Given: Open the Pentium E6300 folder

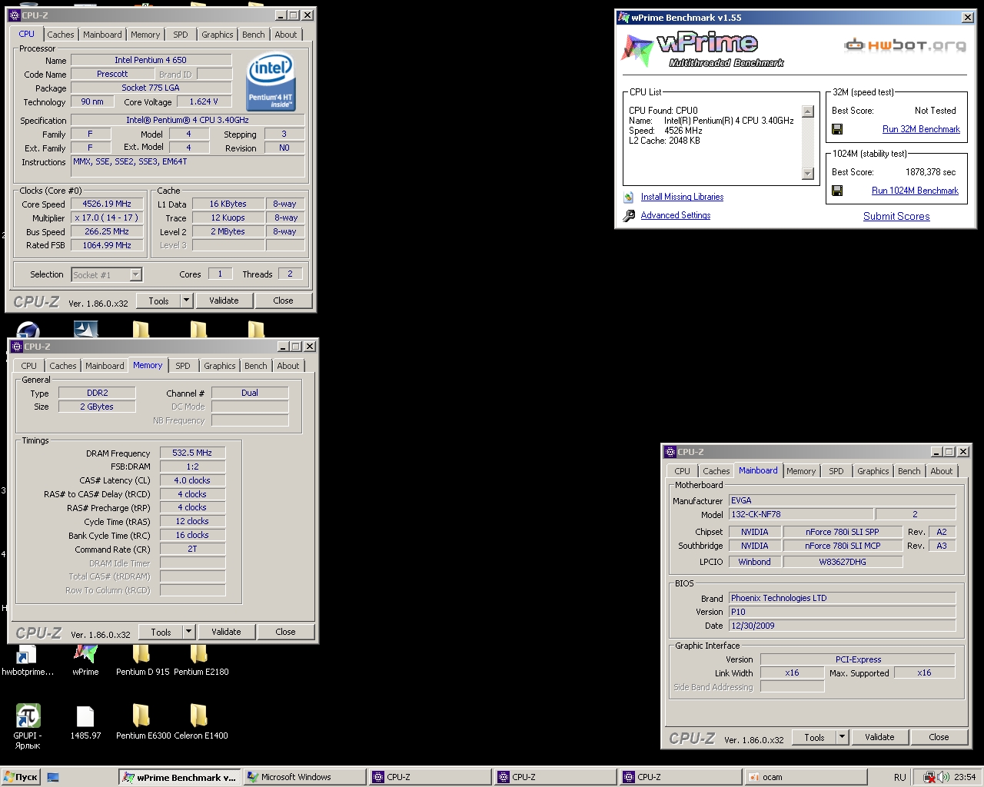Looking at the screenshot, I should [x=141, y=716].
